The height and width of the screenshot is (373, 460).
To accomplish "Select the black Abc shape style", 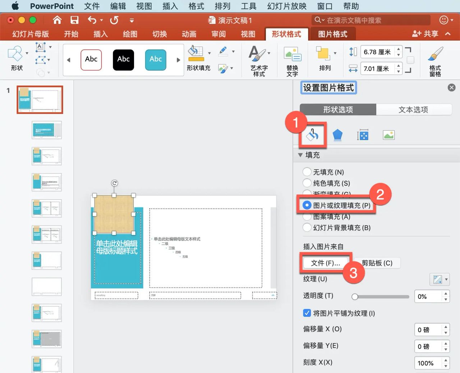I will (123, 60).
